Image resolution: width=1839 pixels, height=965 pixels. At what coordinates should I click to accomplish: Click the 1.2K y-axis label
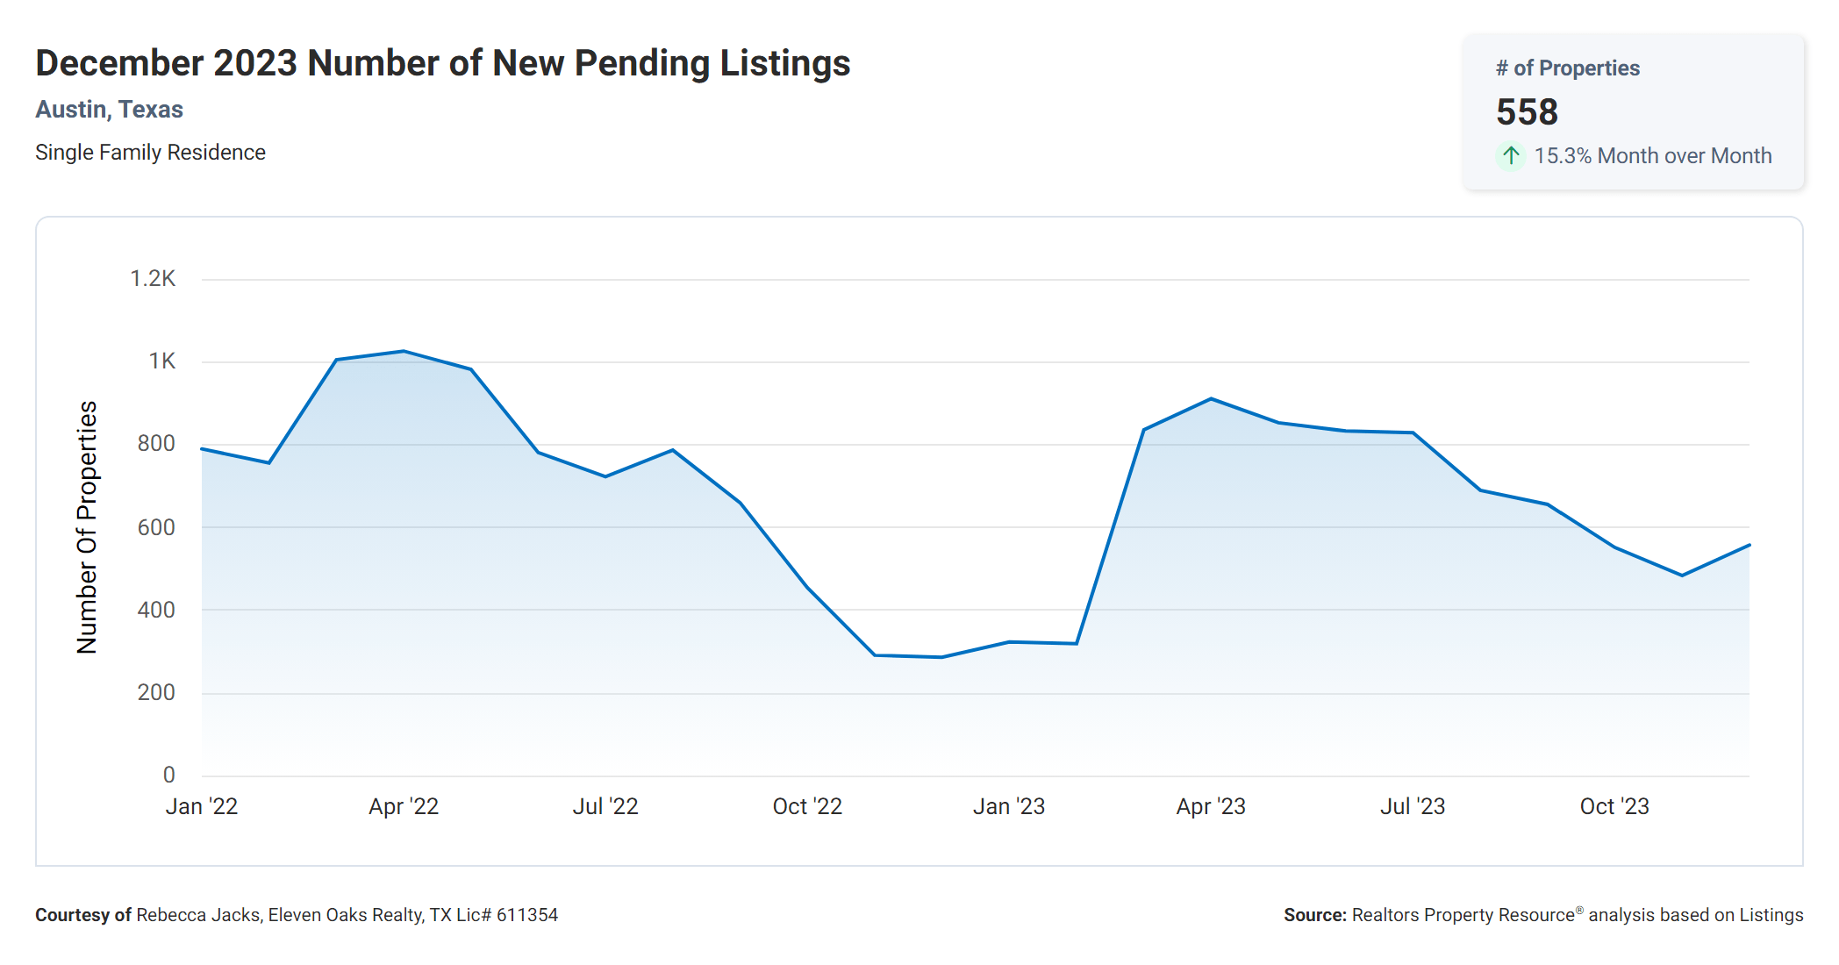tap(153, 279)
